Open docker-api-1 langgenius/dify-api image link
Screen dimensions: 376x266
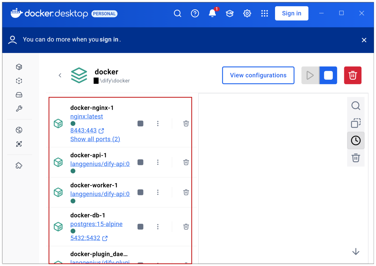100,164
